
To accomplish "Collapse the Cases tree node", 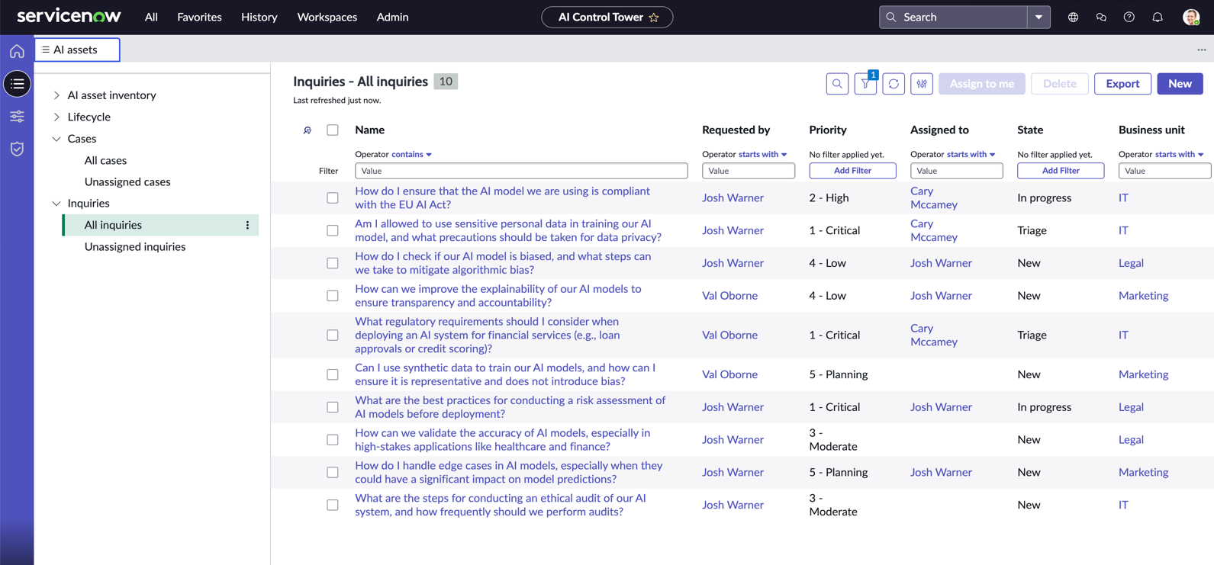I will click(56, 139).
